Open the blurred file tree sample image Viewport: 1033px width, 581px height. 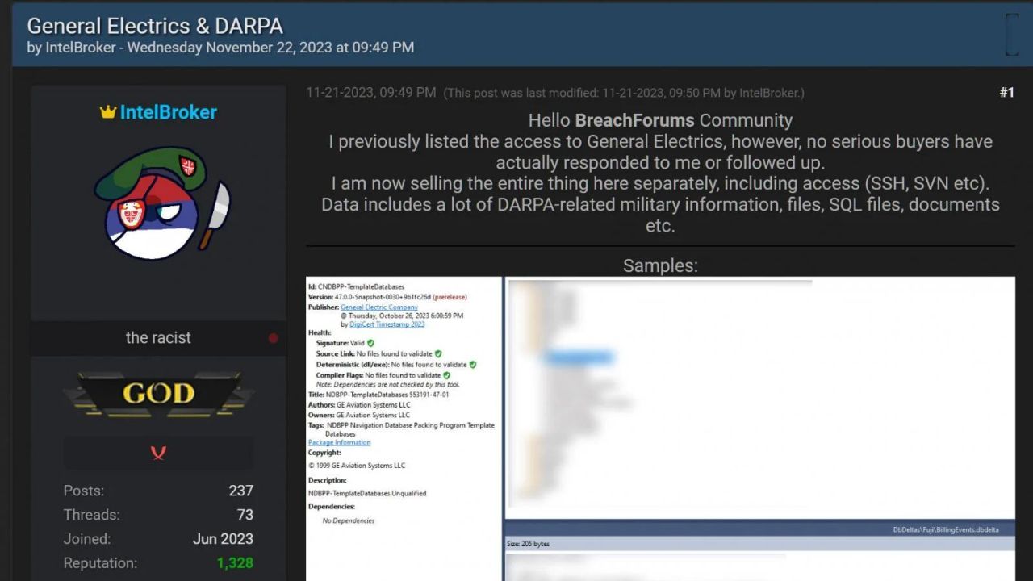[760, 398]
